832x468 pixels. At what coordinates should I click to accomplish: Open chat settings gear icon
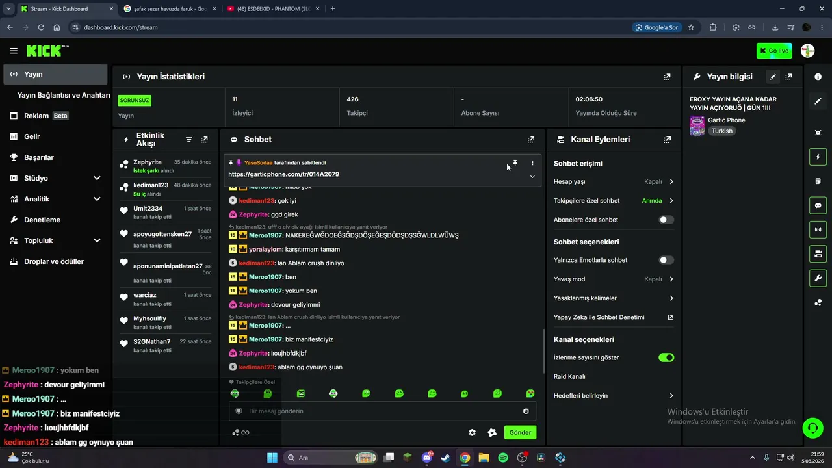pyautogui.click(x=473, y=432)
